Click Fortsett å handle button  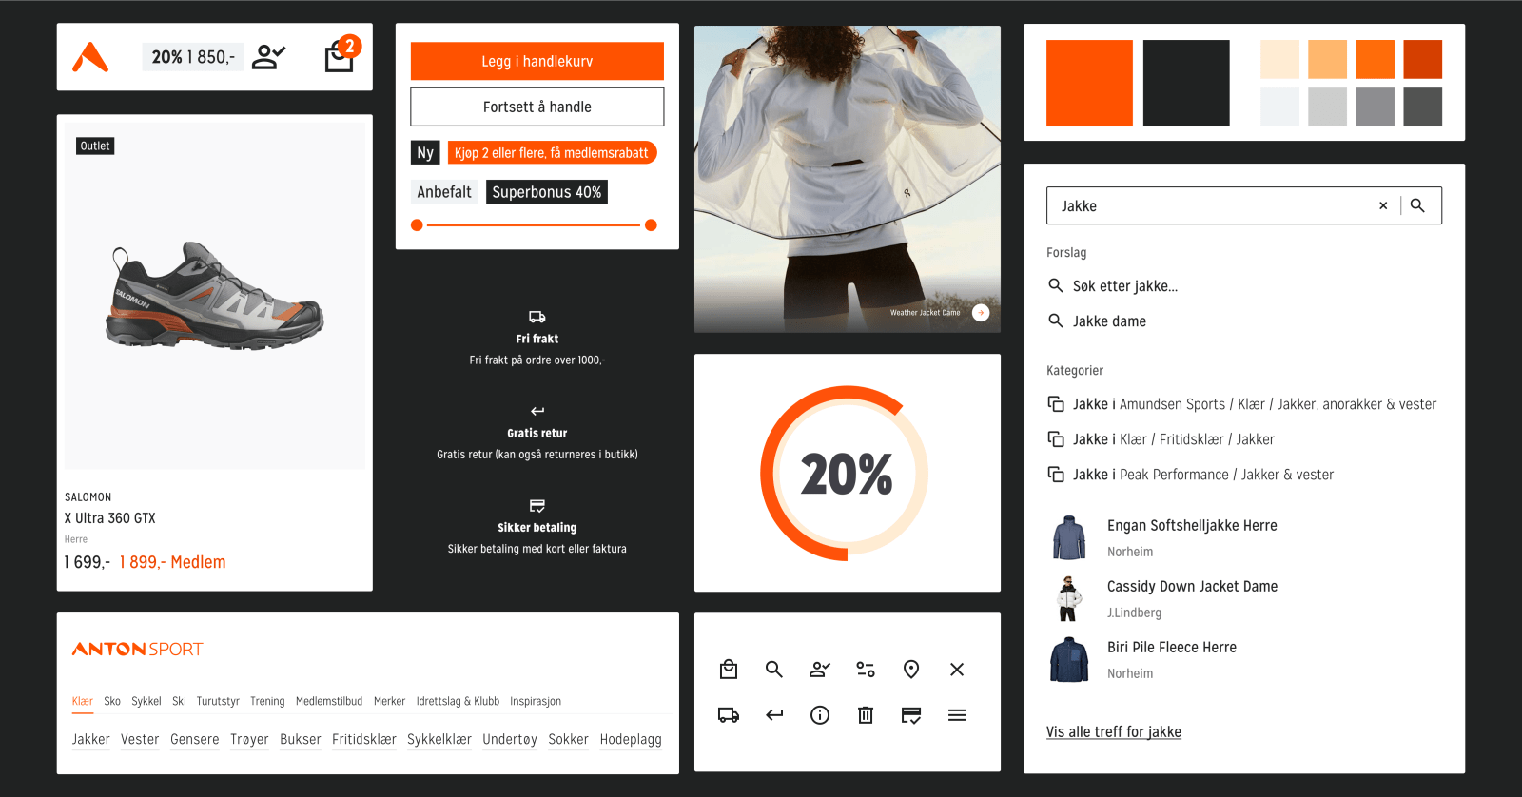537,107
